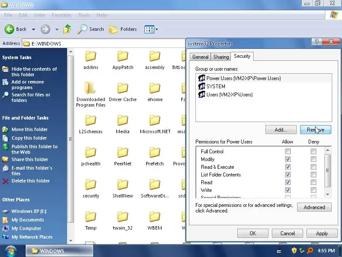Screen dimensions: 342x257
Task: Click the Add... button
Action: (x=281, y=130)
